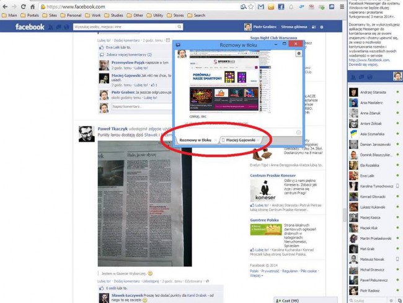Open the yellow envelope extension icon
The image size is (403, 303).
point(271,7)
